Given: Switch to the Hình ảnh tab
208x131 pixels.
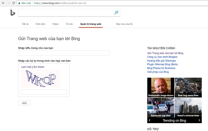Looking at the screenshot, I should 40,24.
